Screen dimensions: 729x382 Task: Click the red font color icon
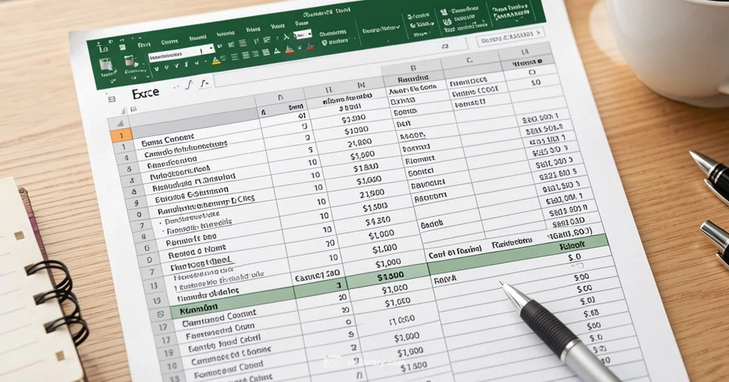(x=309, y=47)
